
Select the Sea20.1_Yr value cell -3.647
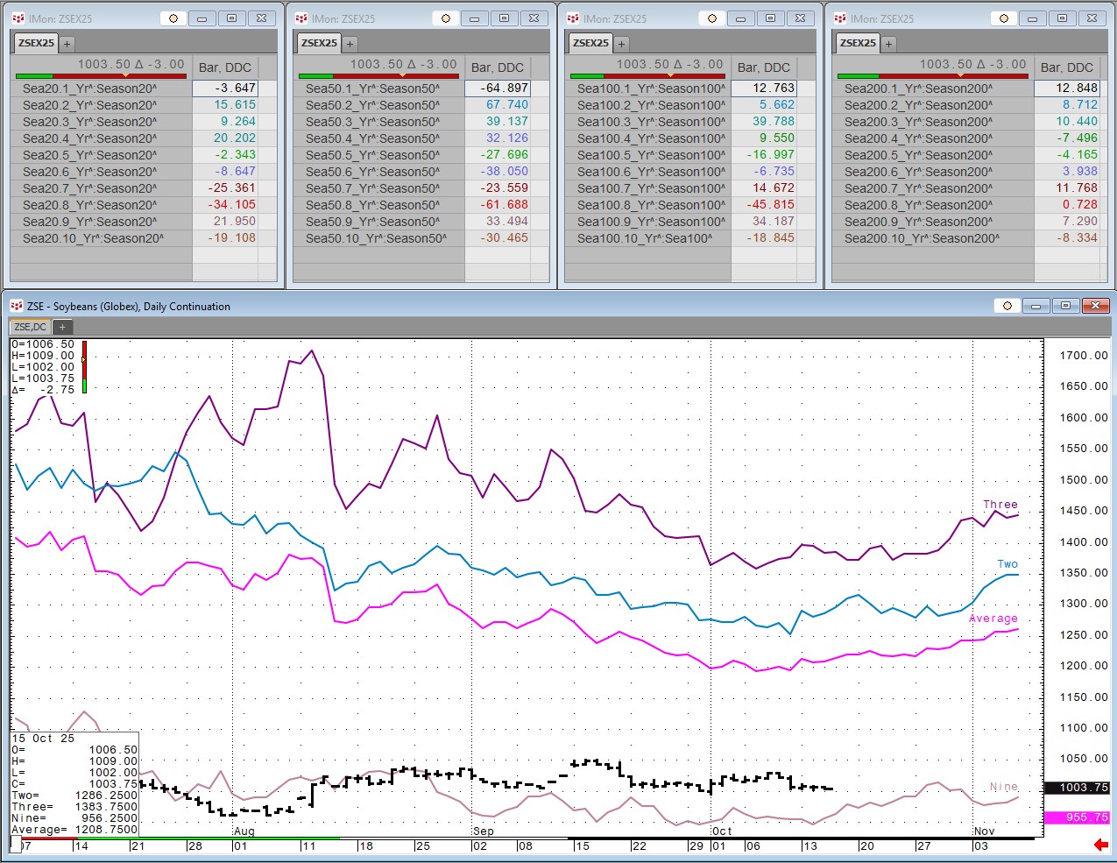click(x=225, y=88)
